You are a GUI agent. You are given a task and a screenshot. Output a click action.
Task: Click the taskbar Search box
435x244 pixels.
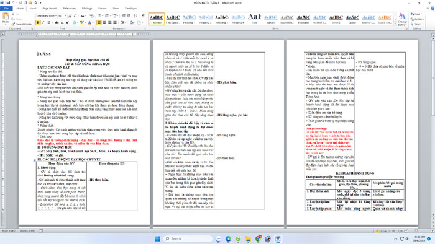coord(188,238)
